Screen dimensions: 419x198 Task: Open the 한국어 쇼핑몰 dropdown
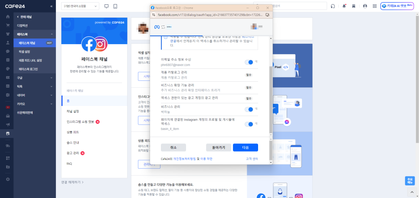(x=80, y=6)
